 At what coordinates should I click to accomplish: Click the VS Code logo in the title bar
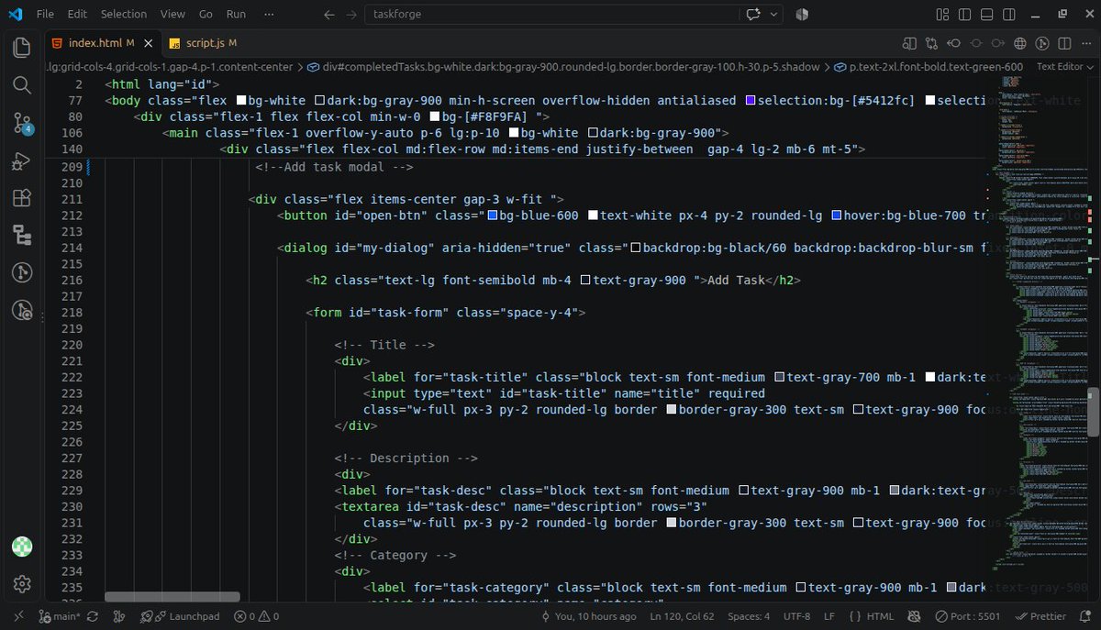tap(15, 14)
